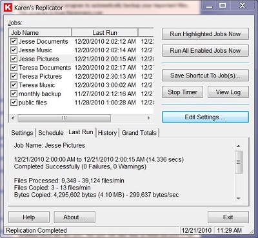Switch to the Schedule tab

(51, 133)
